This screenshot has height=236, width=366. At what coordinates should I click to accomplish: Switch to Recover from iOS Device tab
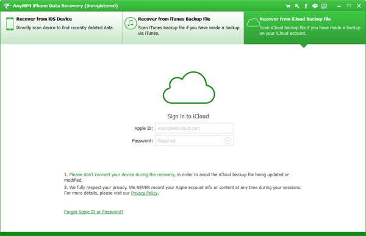coord(61,28)
